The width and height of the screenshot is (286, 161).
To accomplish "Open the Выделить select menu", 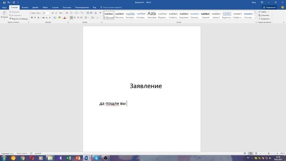I will [264, 19].
